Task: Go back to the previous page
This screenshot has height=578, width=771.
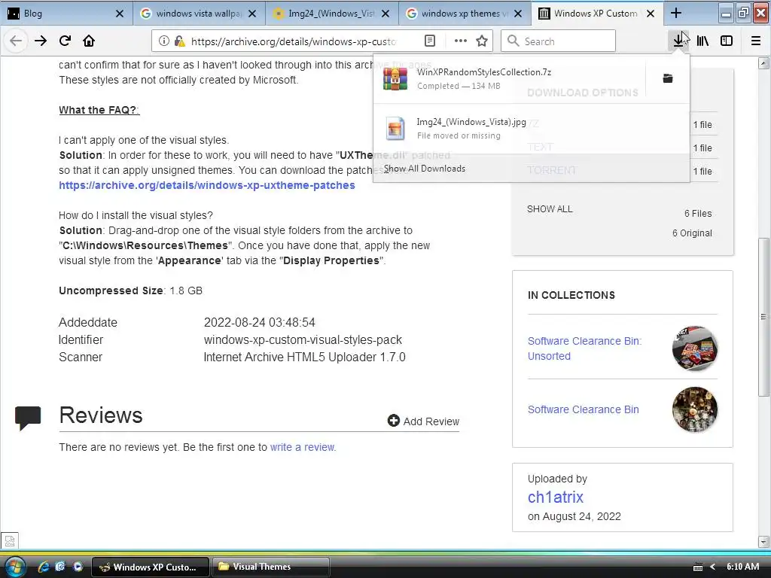Action: [16, 41]
